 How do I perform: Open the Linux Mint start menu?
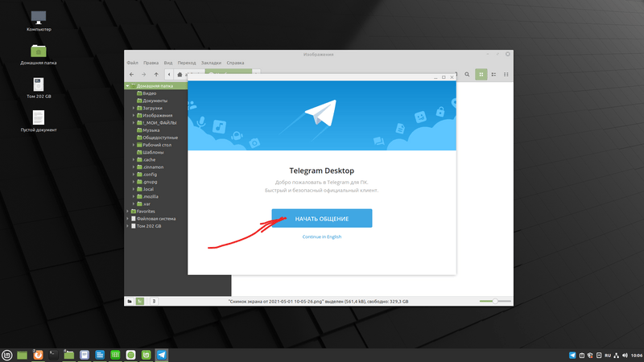(x=7, y=355)
